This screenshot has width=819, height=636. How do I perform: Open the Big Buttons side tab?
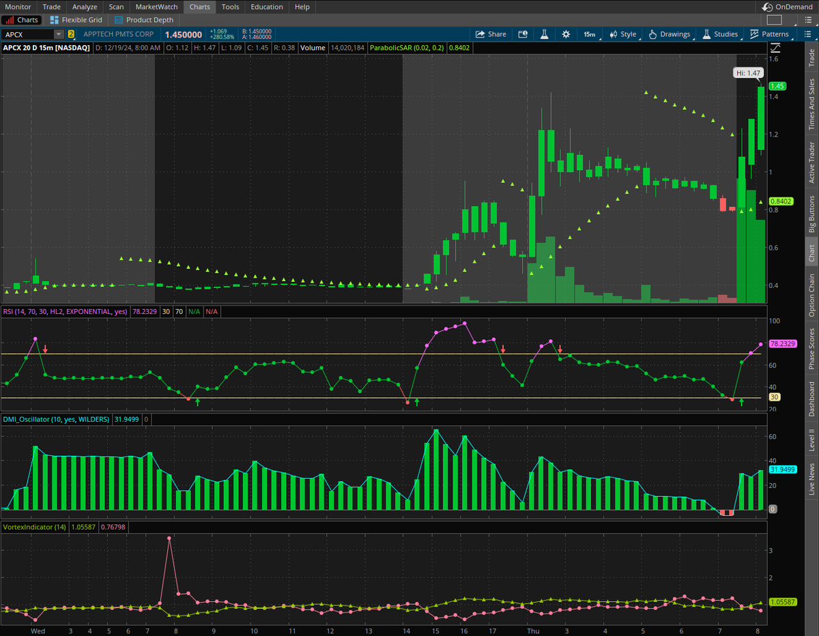pyautogui.click(x=811, y=214)
